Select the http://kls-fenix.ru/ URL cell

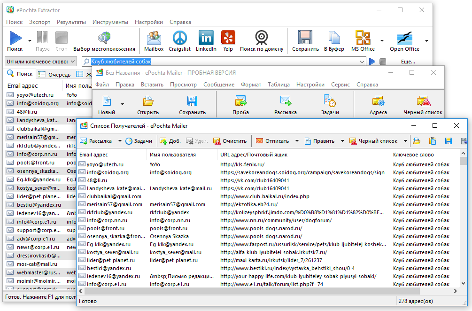(242, 165)
